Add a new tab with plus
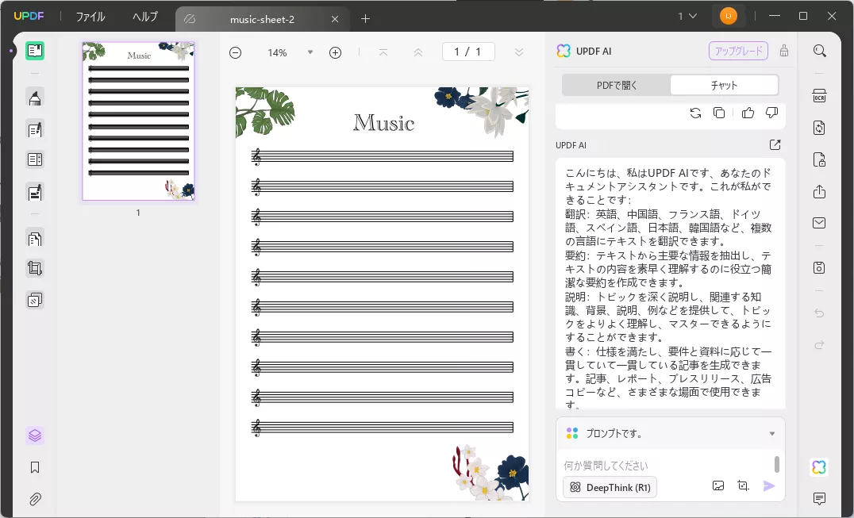854x518 pixels. (365, 18)
